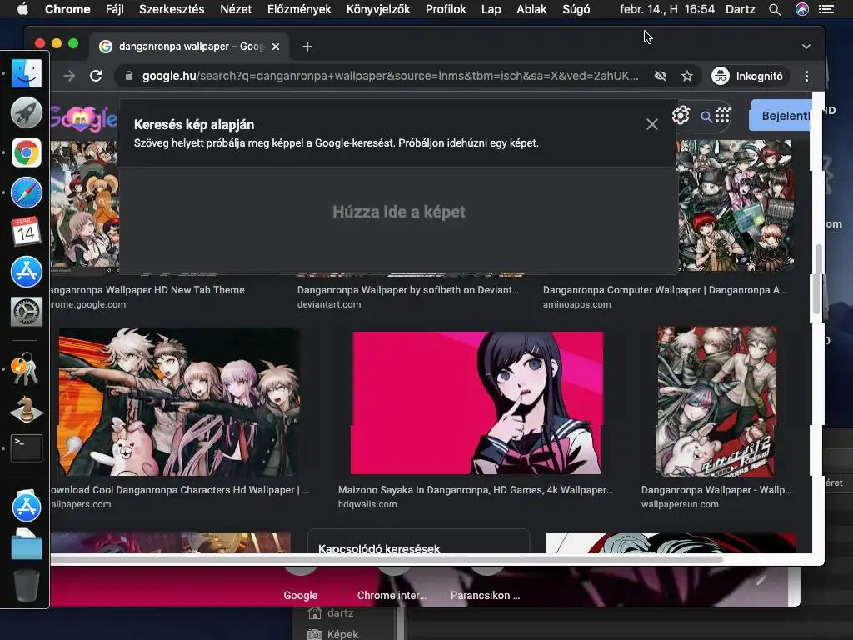This screenshot has width=853, height=640.
Task: Close the search by image panel
Action: point(651,125)
